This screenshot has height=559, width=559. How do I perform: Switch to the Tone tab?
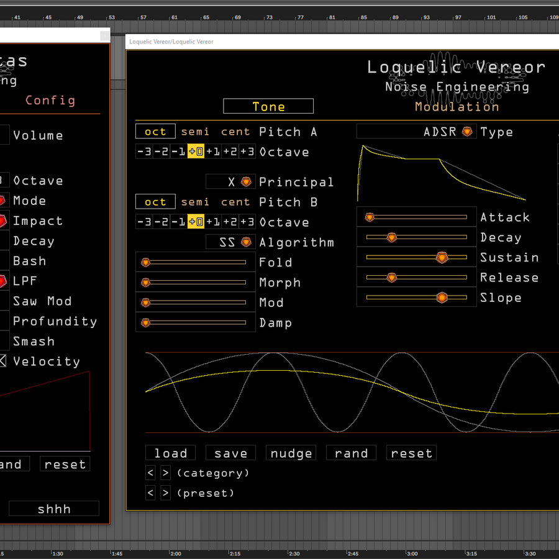[268, 107]
